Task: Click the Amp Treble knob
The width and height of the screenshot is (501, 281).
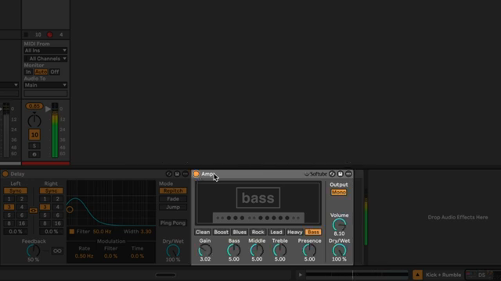Action: click(279, 251)
